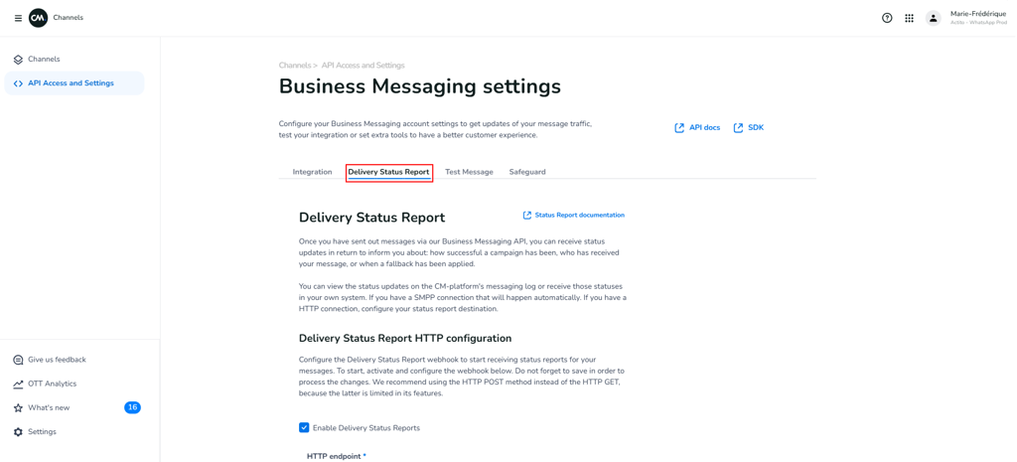
Task: Click the API Access code brackets icon
Action: [x=18, y=83]
